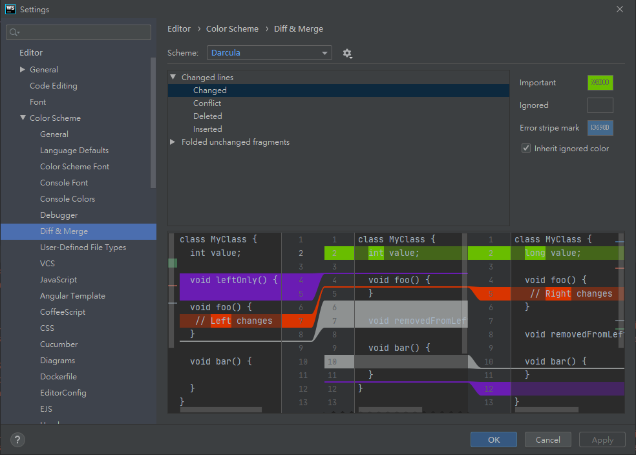Select the Conflict item in list

[x=207, y=103]
